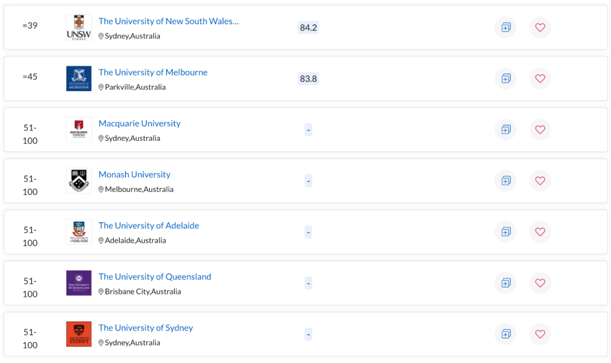
Task: Click The University of Sydney orange logo
Action: tap(79, 334)
